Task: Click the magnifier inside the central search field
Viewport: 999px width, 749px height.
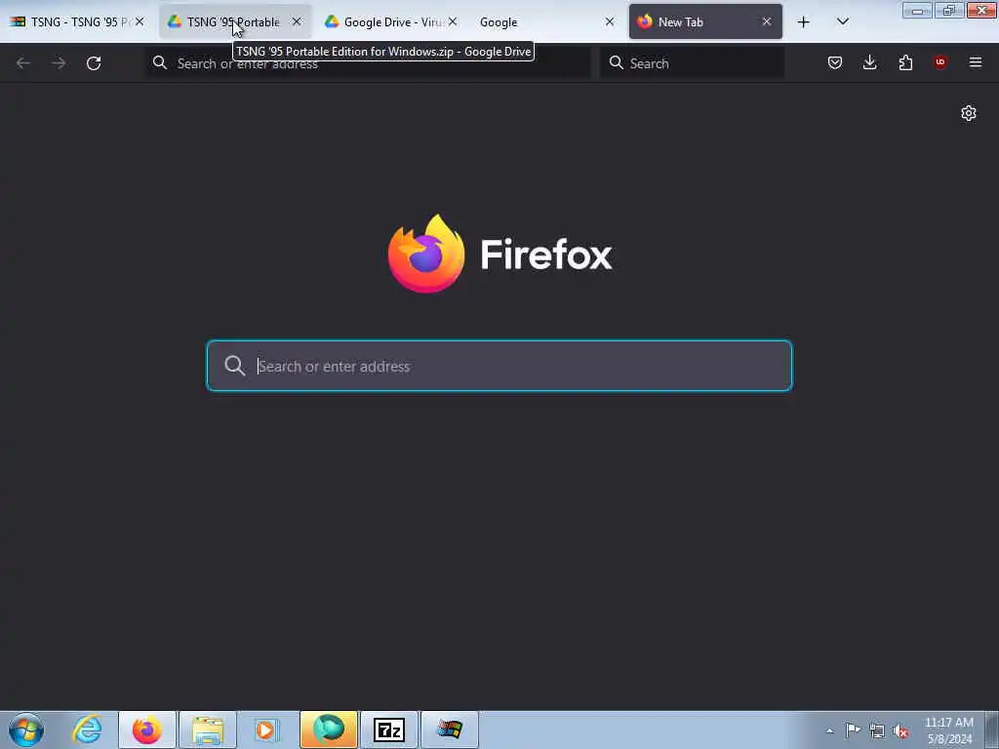Action: tap(234, 366)
